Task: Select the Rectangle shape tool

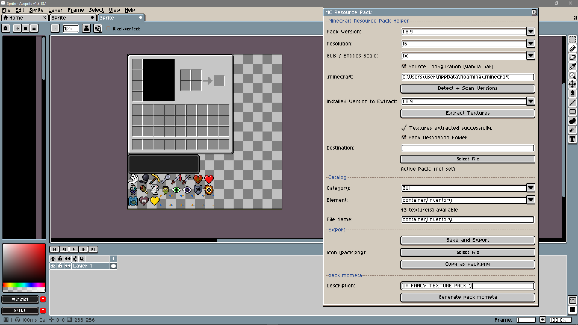Action: [x=572, y=112]
